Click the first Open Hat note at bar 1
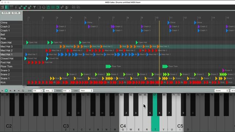 27,43
